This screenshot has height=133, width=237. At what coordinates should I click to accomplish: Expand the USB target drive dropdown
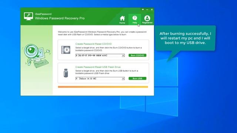(x=123, y=79)
